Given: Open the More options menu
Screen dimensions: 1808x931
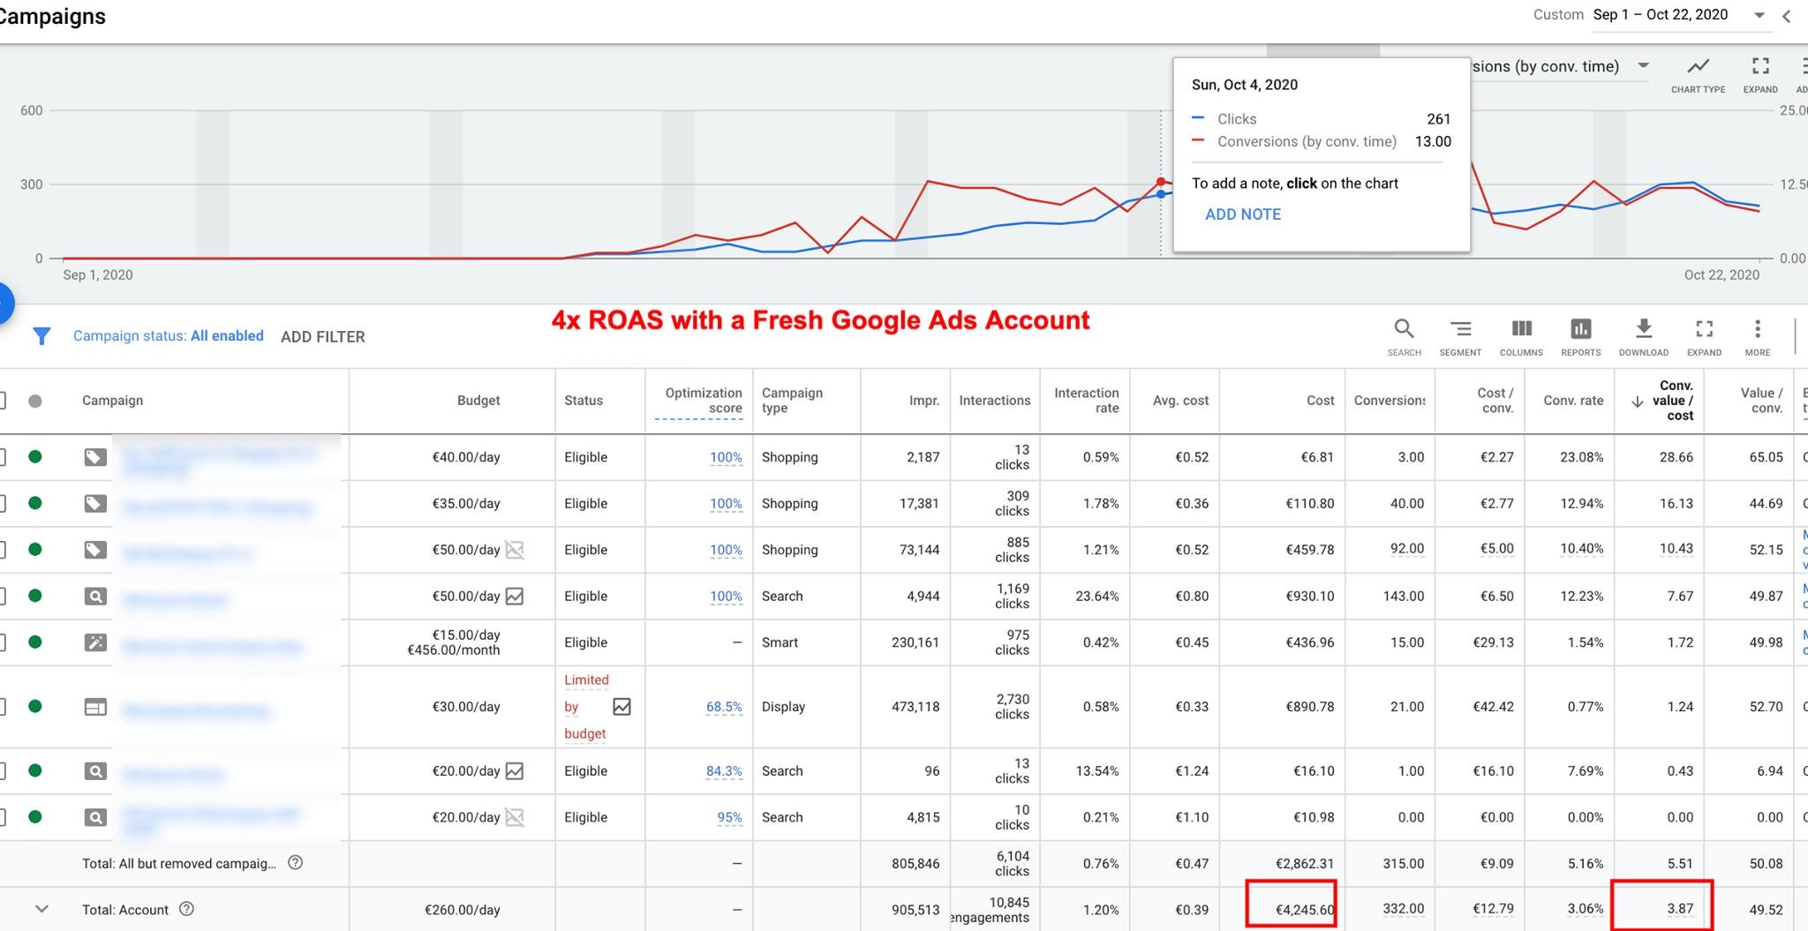Looking at the screenshot, I should (1757, 336).
